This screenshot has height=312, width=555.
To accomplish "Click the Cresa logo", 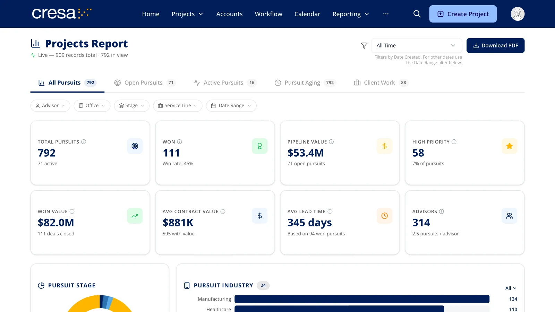I will (62, 14).
